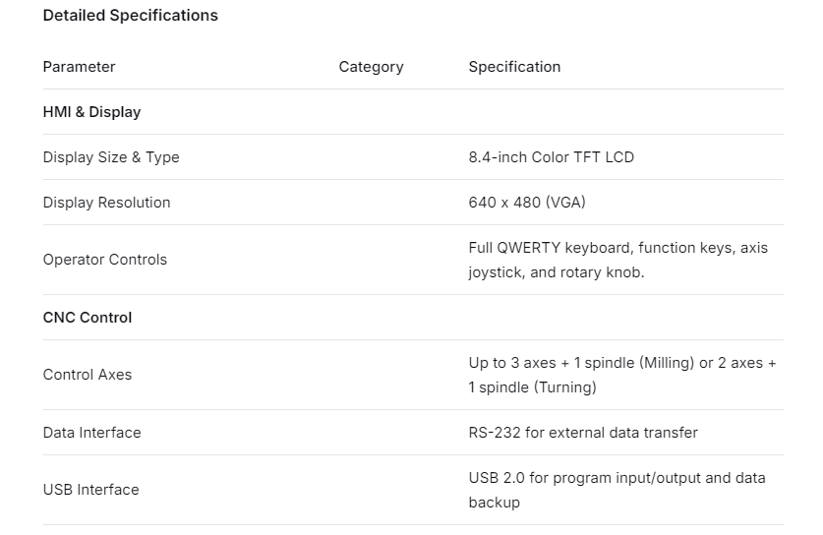Click the Display Resolution parameter label
Viewport: 823px width, 535px height.
point(106,203)
